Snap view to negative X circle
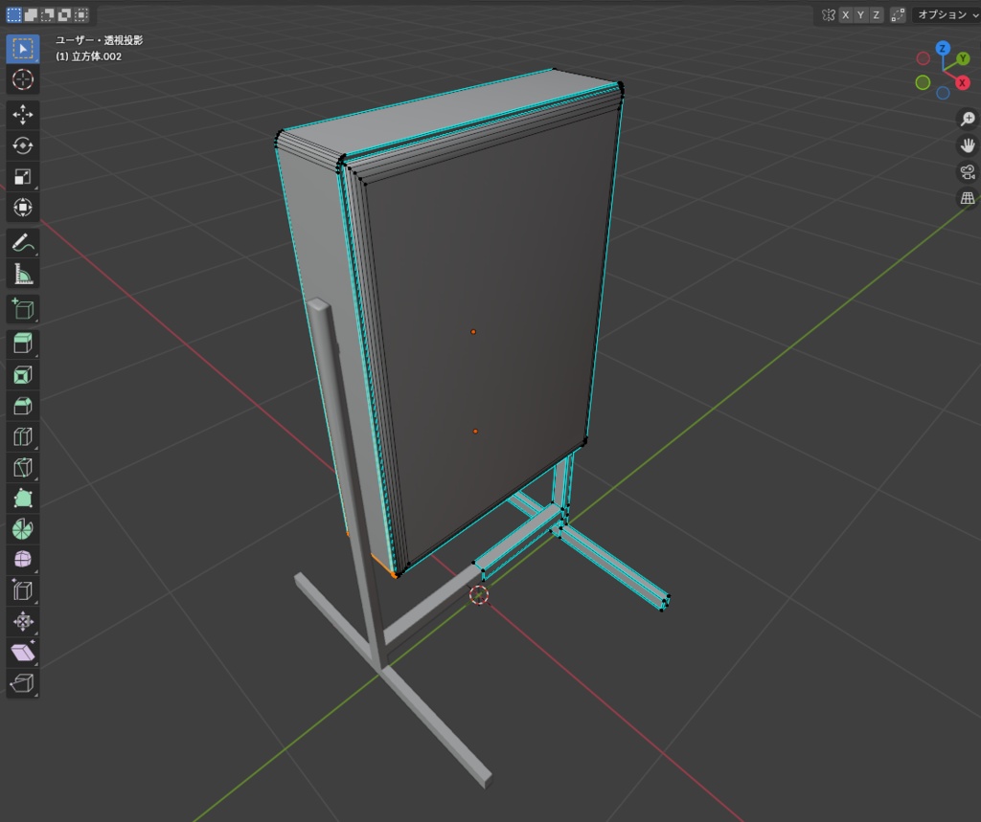This screenshot has width=981, height=822. coord(923,58)
